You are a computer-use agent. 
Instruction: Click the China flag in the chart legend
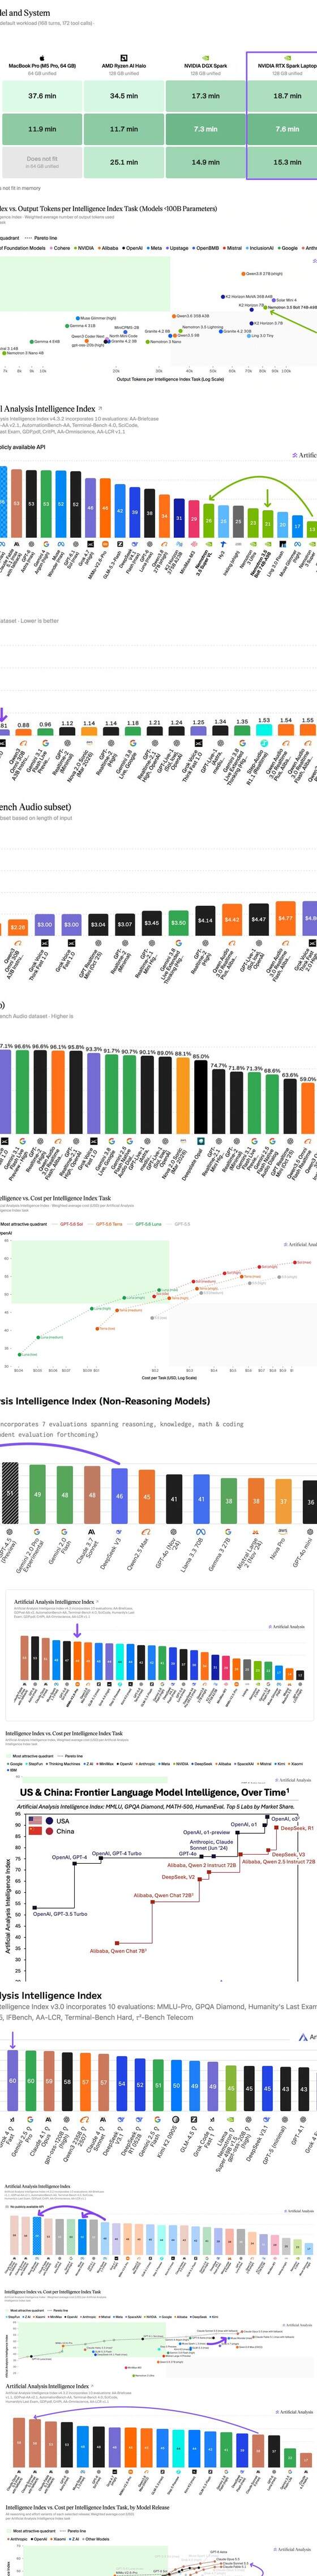tap(36, 1832)
